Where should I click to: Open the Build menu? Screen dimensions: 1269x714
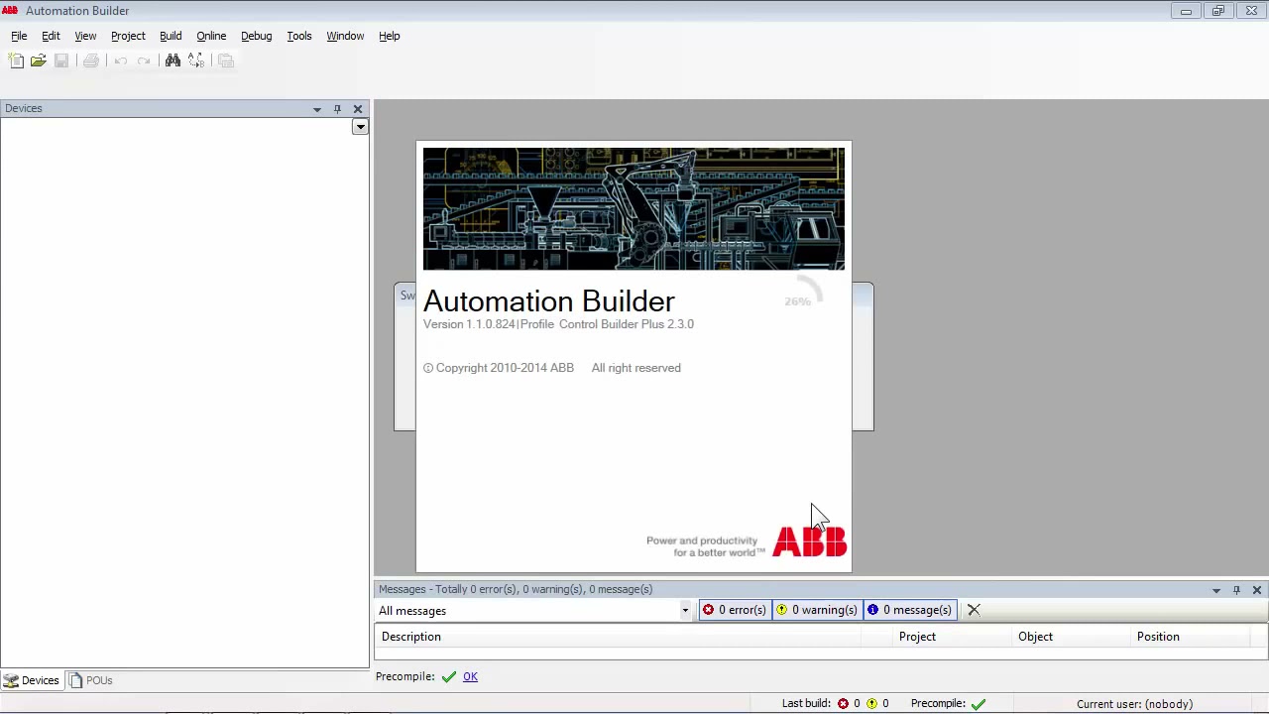(171, 36)
